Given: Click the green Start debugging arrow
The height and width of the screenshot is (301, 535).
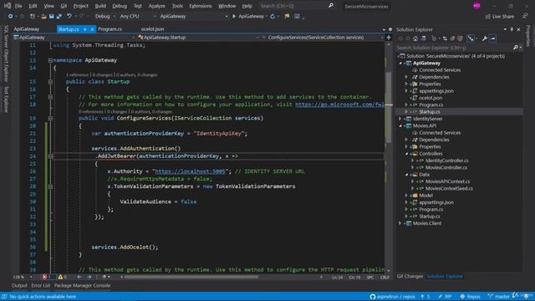Looking at the screenshot, I should click(x=234, y=16).
